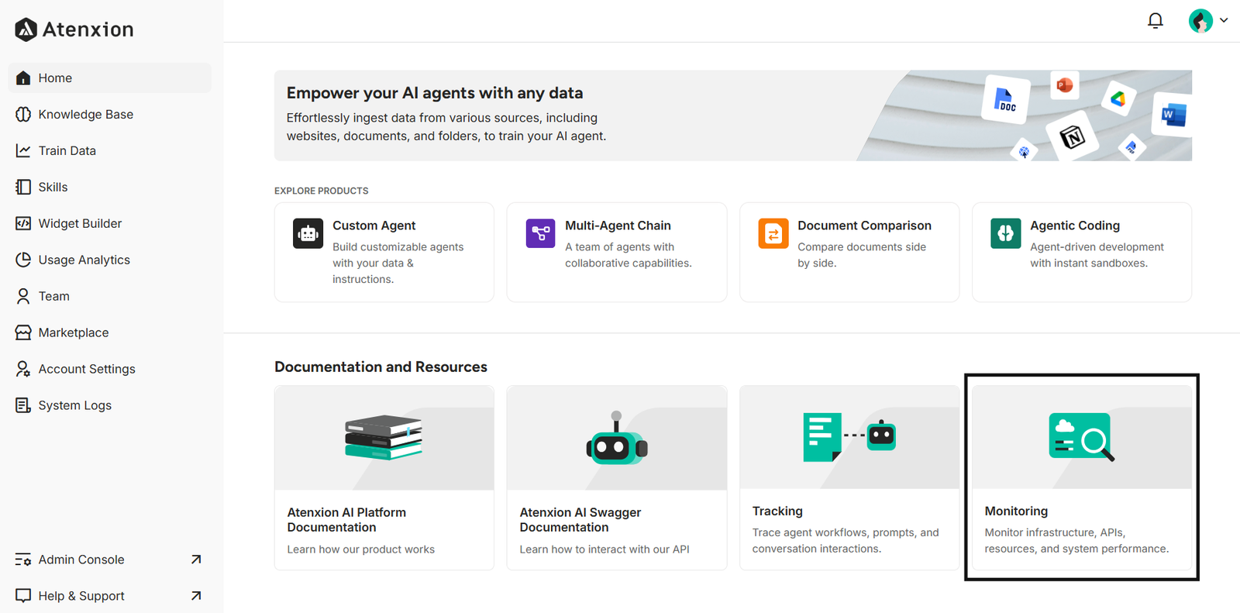1240x613 pixels.
Task: Open Multi-Agent Chain product title
Action: pos(618,226)
